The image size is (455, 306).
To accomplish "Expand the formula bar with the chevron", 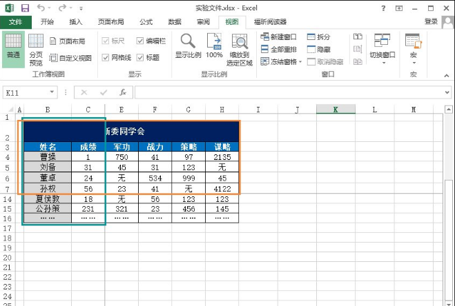I will tap(447, 92).
